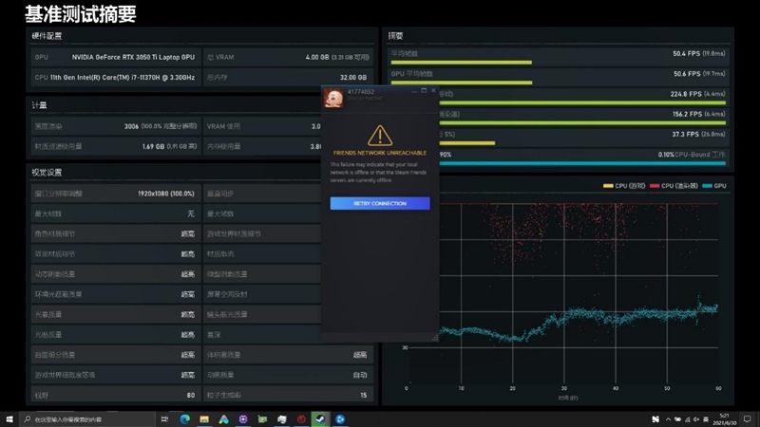
Task: Open the white taskbar app icon
Action: (x=281, y=419)
